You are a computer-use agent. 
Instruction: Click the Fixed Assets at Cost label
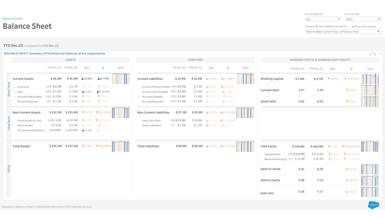tap(29, 120)
